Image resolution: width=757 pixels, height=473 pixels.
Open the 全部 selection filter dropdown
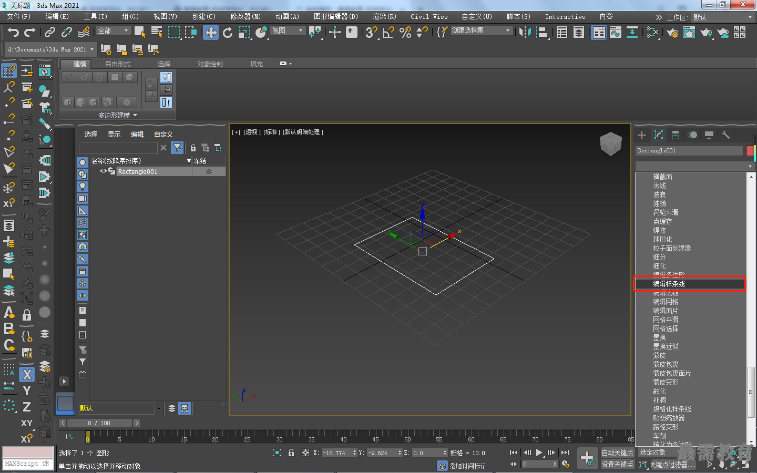113,31
